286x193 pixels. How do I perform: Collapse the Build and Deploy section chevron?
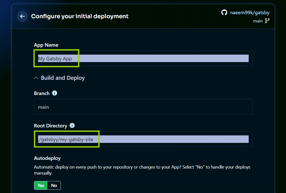coord(36,78)
